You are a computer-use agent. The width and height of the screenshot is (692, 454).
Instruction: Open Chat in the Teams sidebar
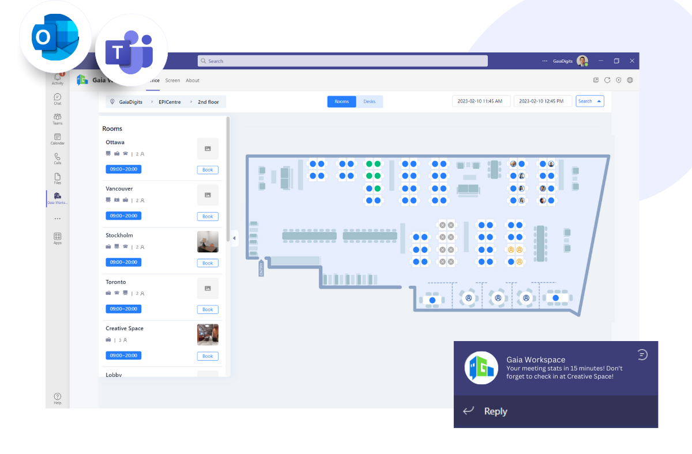tap(58, 99)
